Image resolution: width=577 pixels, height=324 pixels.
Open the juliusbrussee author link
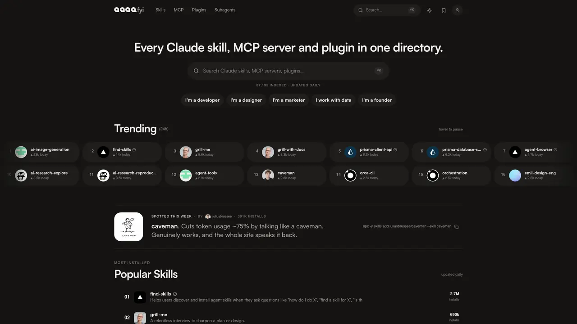[x=219, y=216]
